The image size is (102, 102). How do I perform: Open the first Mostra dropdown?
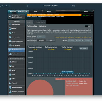71,41
